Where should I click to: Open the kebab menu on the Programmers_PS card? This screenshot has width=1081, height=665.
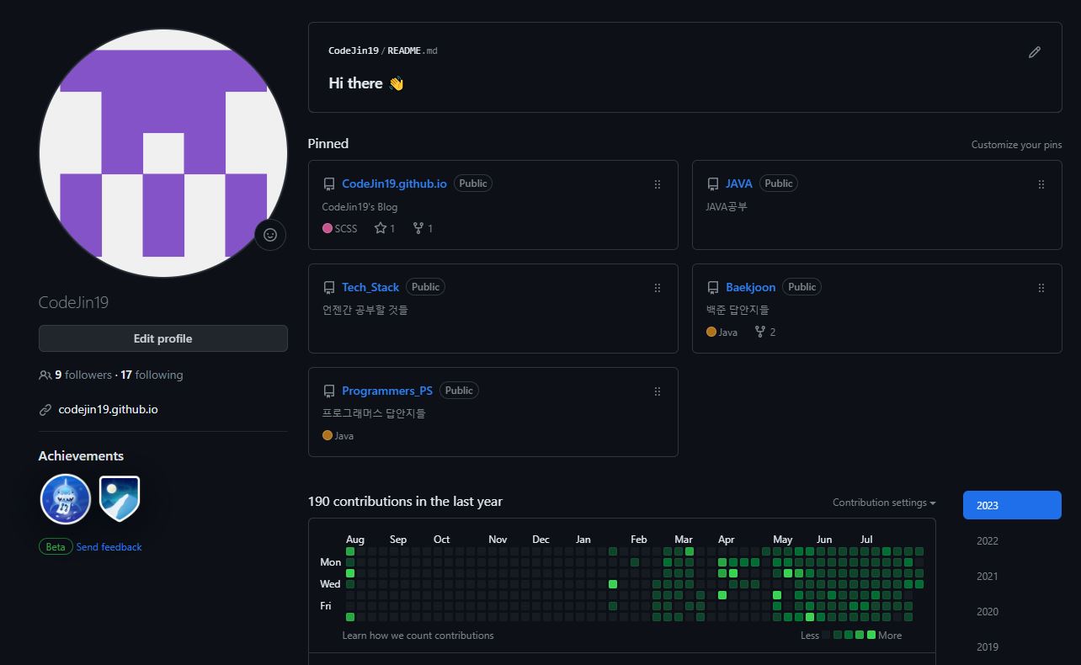coord(658,391)
